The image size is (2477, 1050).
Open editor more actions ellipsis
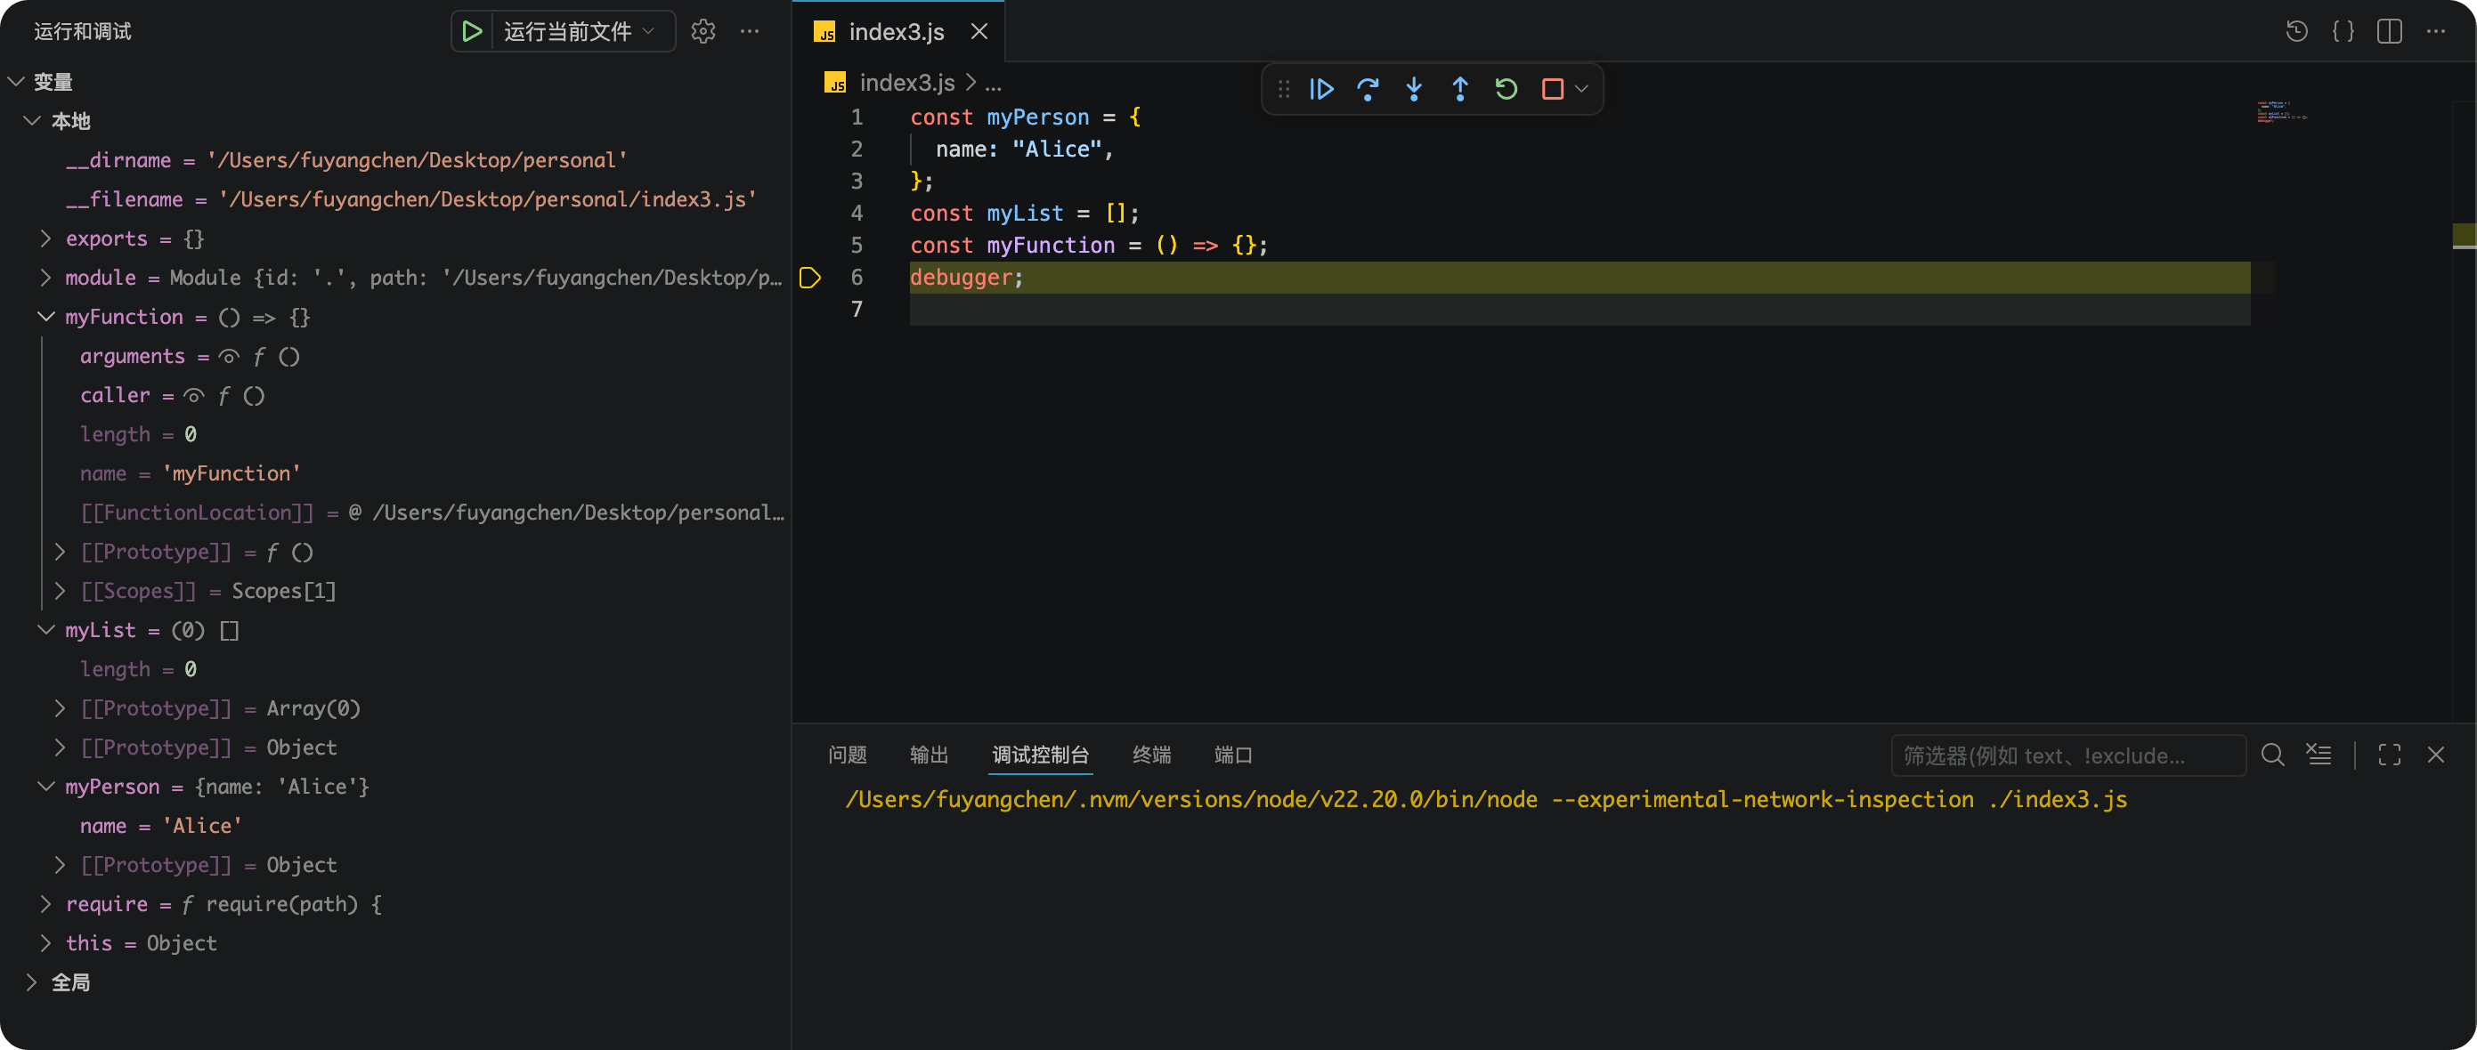(2434, 32)
